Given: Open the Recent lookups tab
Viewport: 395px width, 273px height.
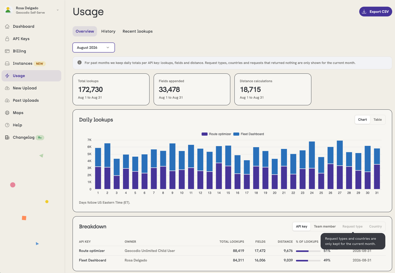Looking at the screenshot, I should tap(138, 31).
